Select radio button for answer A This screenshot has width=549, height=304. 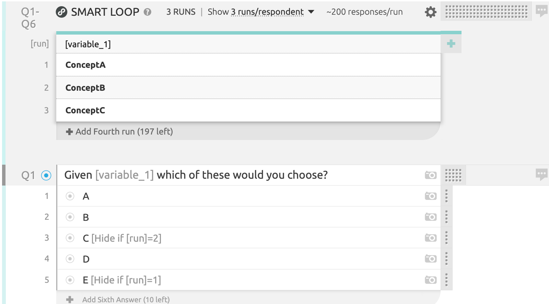point(70,196)
